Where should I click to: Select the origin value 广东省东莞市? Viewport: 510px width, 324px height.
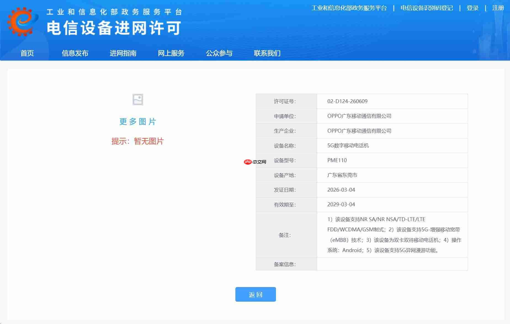click(342, 175)
